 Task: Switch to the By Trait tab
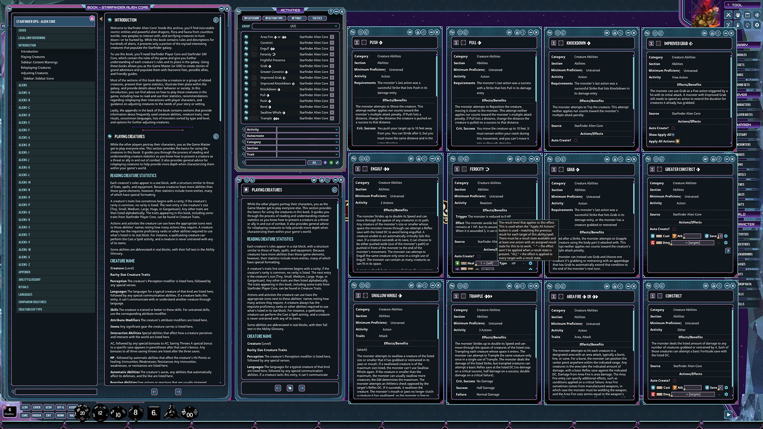[296, 18]
